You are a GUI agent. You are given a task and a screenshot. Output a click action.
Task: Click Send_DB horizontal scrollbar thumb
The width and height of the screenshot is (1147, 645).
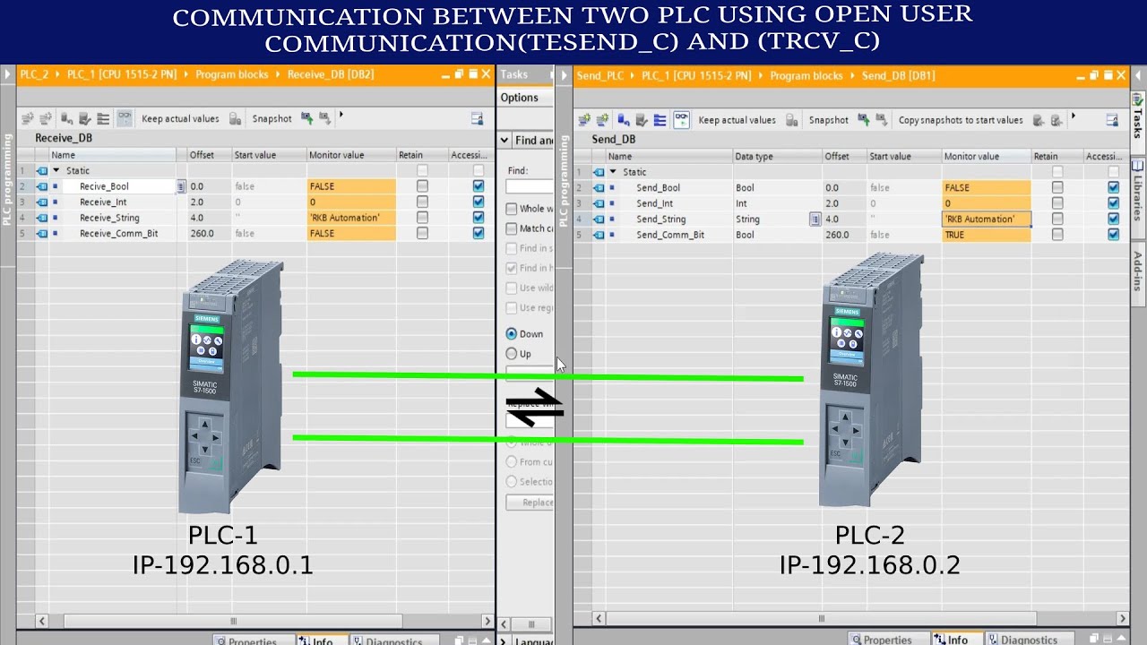click(822, 618)
